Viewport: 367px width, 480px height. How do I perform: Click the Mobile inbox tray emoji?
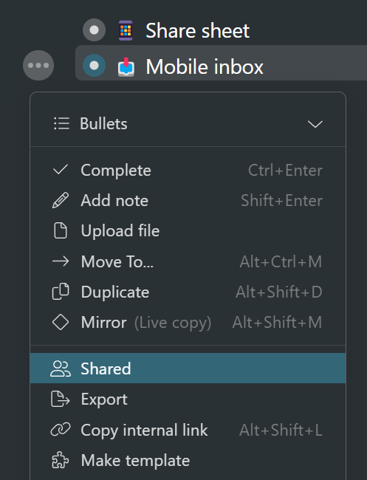126,66
